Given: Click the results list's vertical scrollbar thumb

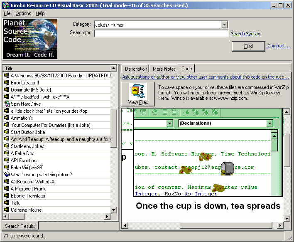Looking at the screenshot, I should pos(114,128).
